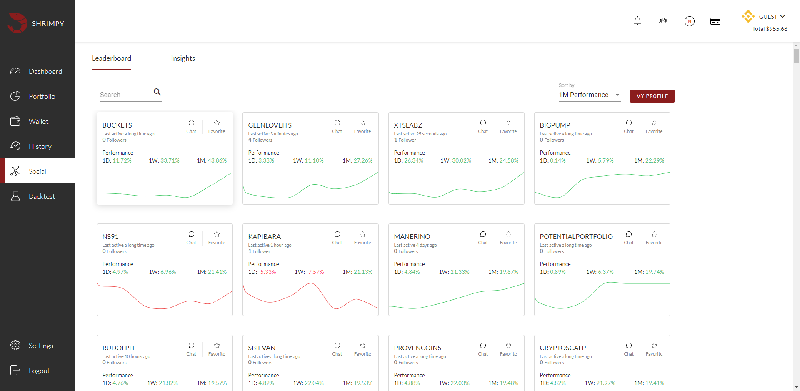Toggle favorite star for BIGPUMP
Screen dimensions: 800x391
point(654,126)
